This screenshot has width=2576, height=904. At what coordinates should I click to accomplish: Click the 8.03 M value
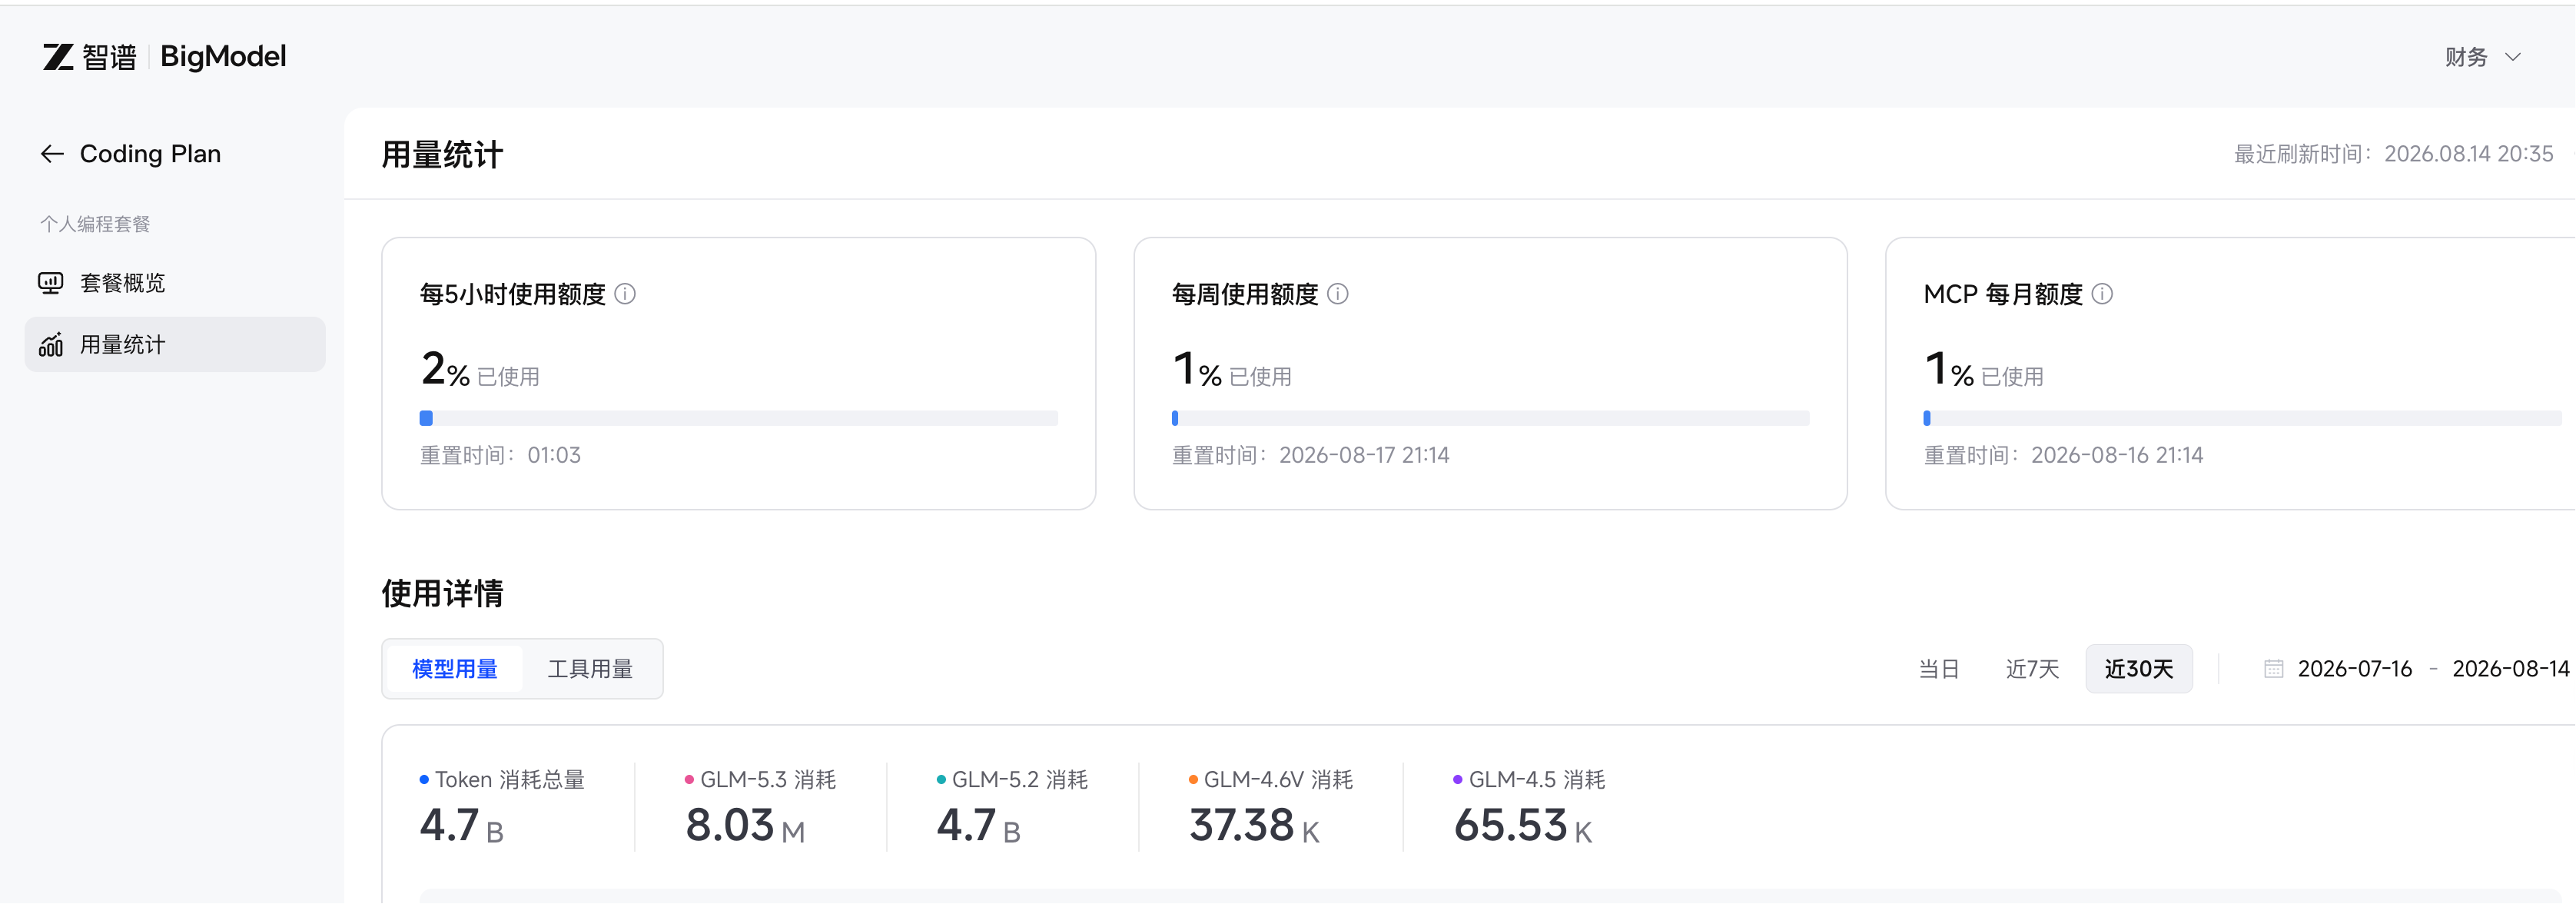[745, 826]
